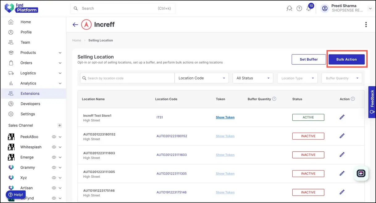
Task: Click the Fynd Platform logo
Action: [21, 8]
